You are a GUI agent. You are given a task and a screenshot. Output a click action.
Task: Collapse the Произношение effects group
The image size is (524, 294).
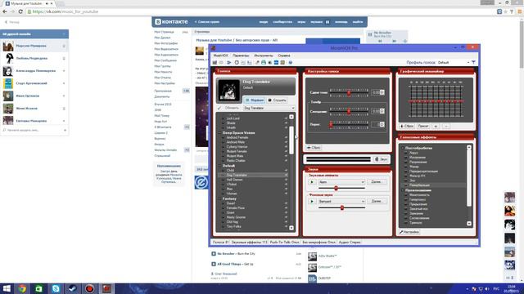point(403,190)
